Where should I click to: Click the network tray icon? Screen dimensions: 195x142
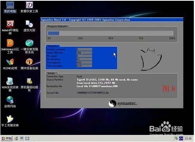point(176,139)
